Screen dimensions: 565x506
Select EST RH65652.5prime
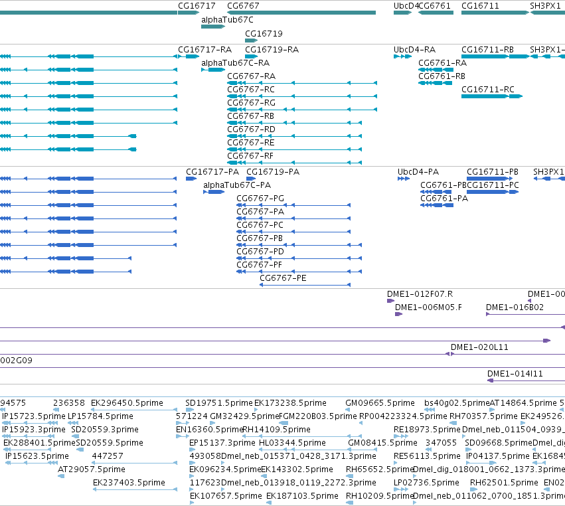click(x=349, y=476)
